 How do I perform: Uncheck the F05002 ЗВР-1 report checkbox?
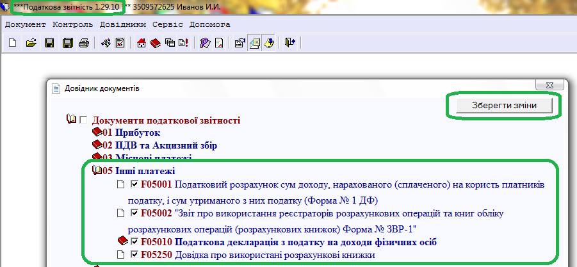(x=134, y=212)
